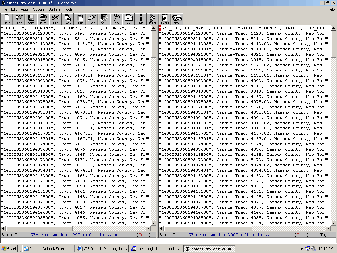Viewport: 337px width, 253px height.
Task: Start the Debug toolbar icon
Action: coord(165,19)
